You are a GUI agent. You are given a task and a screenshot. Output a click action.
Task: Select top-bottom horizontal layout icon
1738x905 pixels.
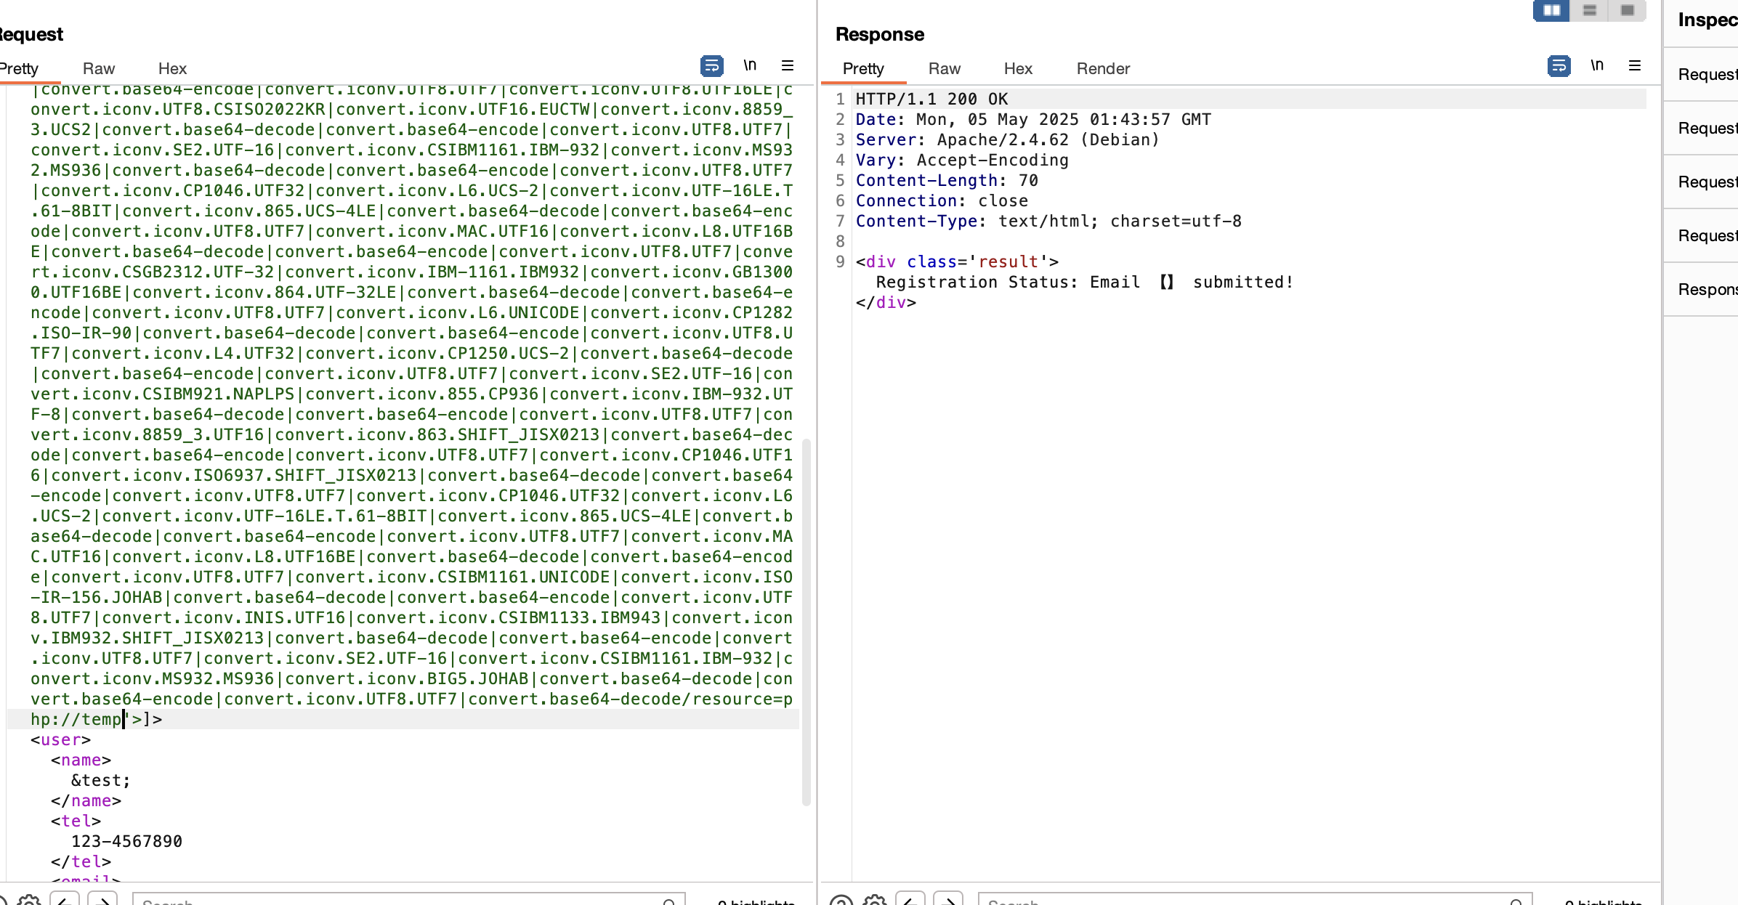(x=1590, y=10)
